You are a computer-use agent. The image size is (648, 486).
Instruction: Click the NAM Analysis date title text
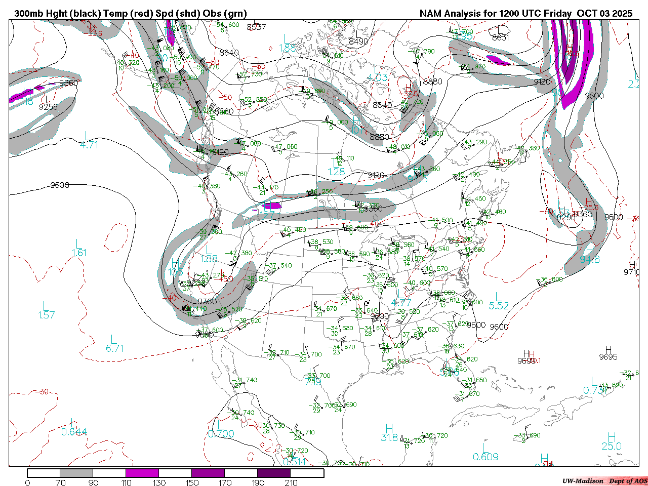[x=525, y=14]
